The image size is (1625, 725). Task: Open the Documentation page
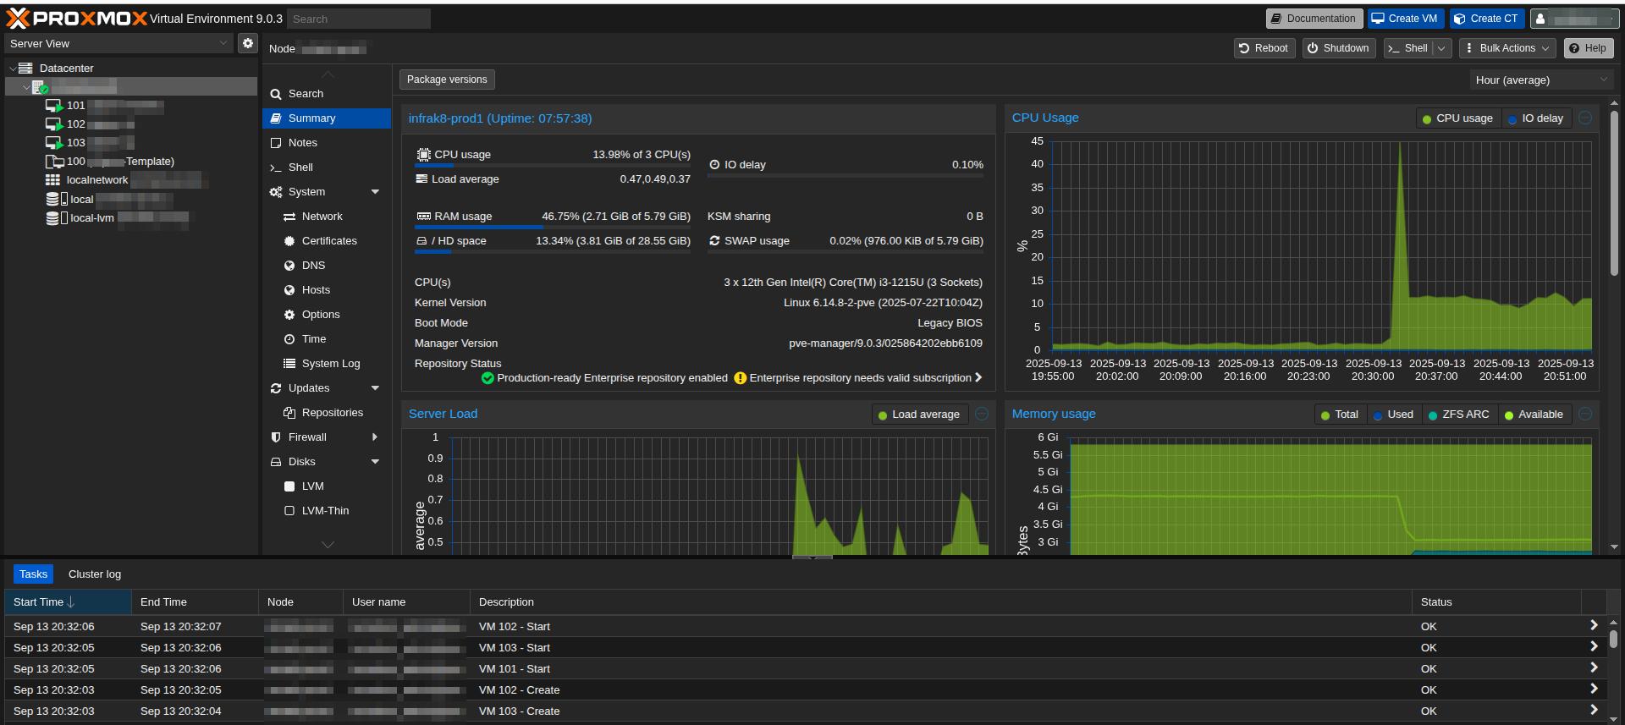pyautogui.click(x=1313, y=19)
